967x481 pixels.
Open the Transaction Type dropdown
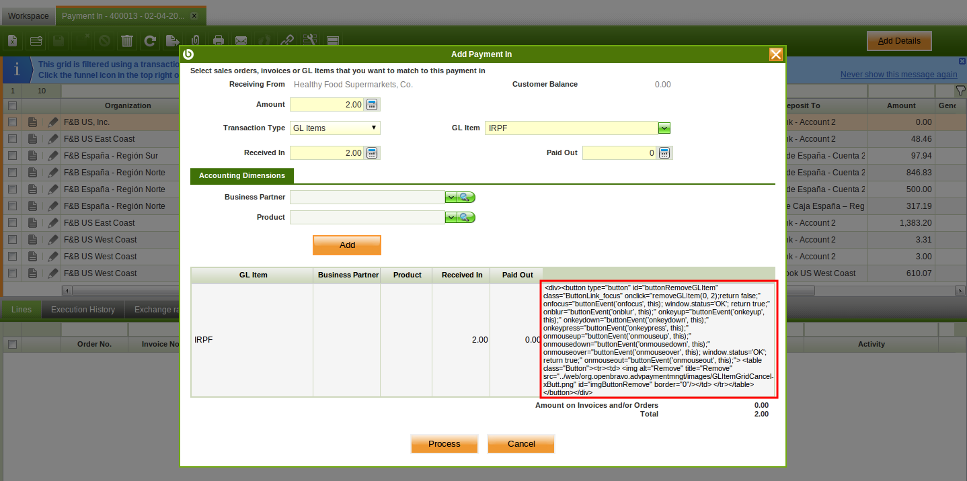[x=335, y=128]
